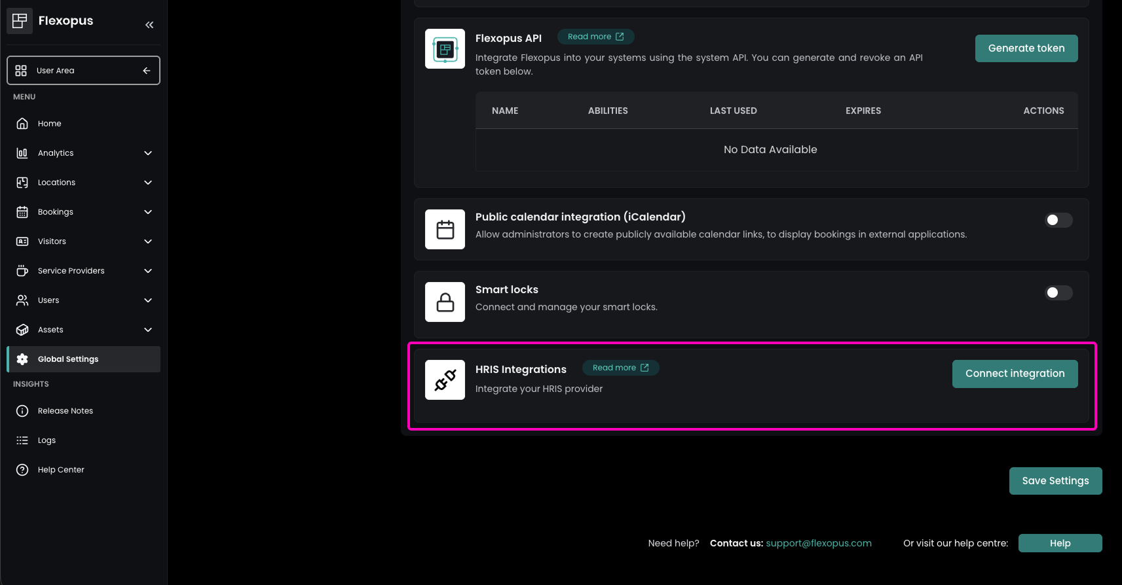
Task: Click the Flexopus API card icon
Action: point(445,49)
